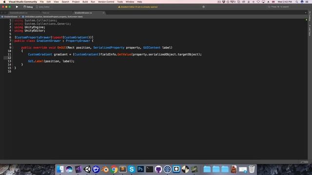The image size is (312, 175).
Task: Open the Window menu
Action: pyautogui.click(x=130, y=2)
